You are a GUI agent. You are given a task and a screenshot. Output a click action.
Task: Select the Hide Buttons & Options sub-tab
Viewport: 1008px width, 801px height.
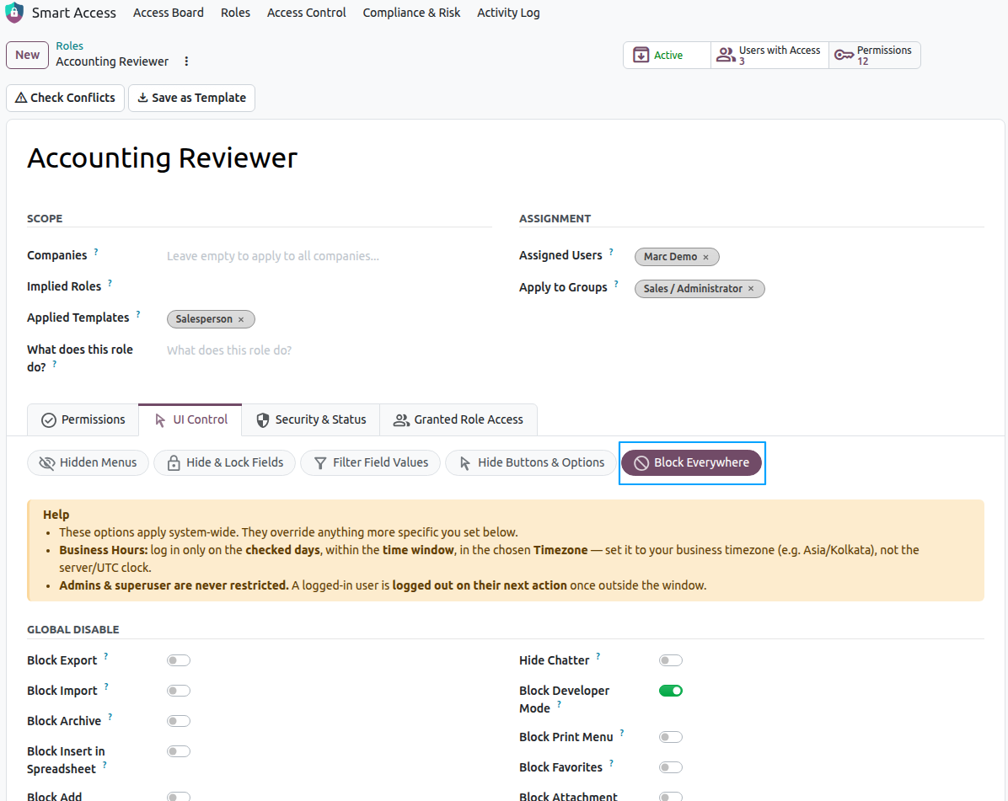click(531, 462)
